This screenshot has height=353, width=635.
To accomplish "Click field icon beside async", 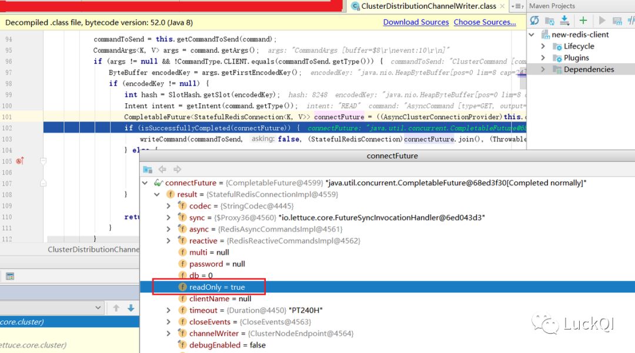I will (x=182, y=229).
